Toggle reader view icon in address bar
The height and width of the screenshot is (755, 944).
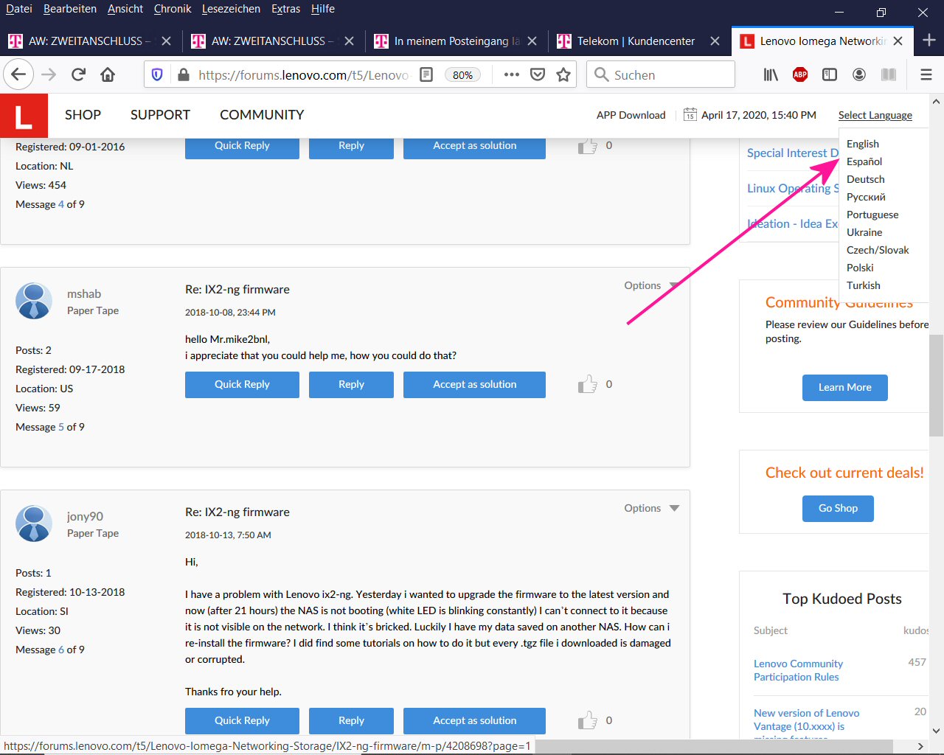click(x=426, y=74)
